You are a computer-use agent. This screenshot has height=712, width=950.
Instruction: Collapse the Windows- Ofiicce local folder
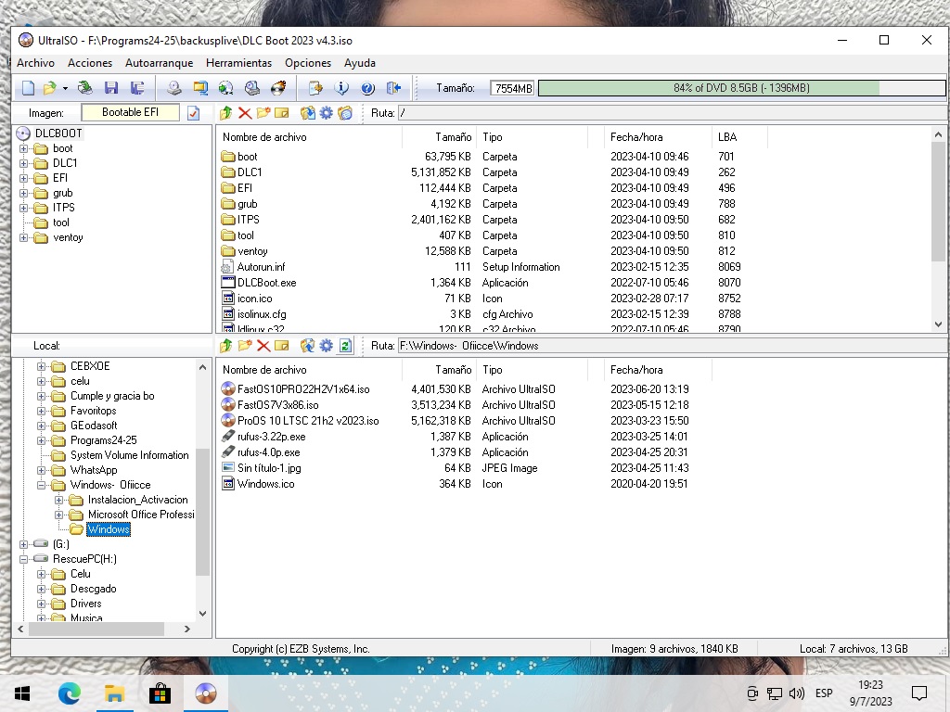tap(41, 485)
